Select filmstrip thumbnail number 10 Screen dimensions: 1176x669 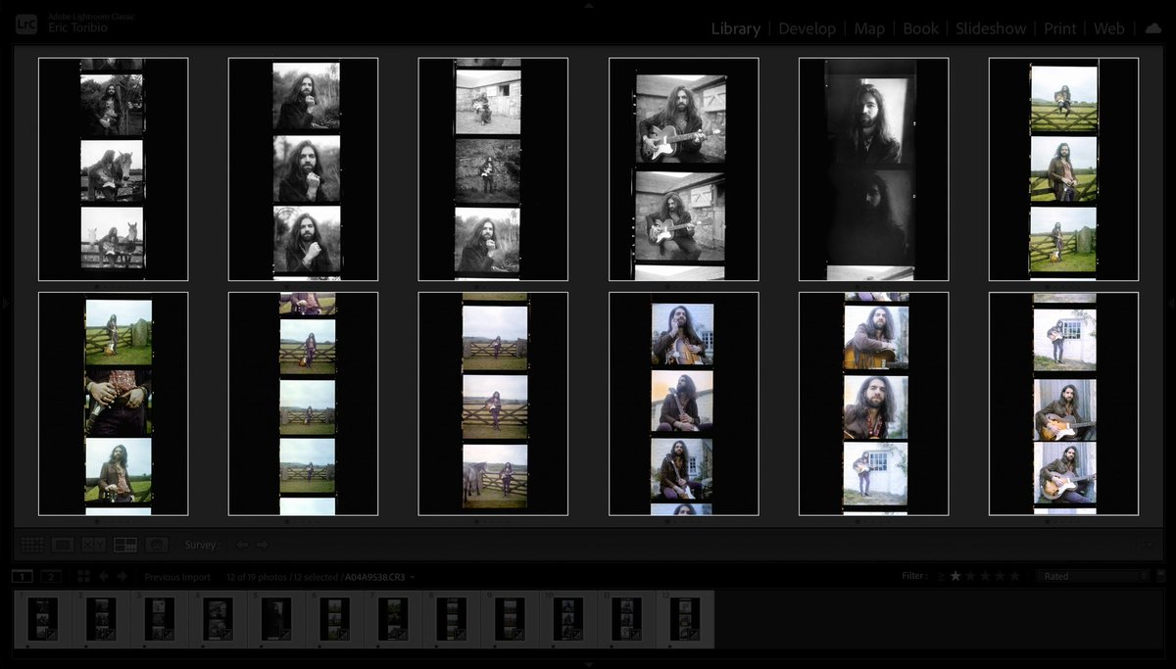pyautogui.click(x=568, y=619)
